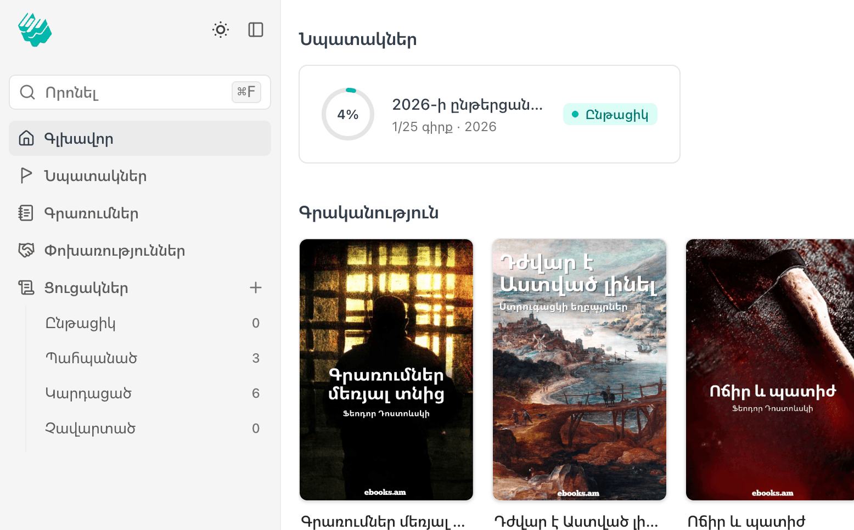The height and width of the screenshot is (530, 854).
Task: Select the Գլխավոր menu item
Action: pyautogui.click(x=140, y=138)
